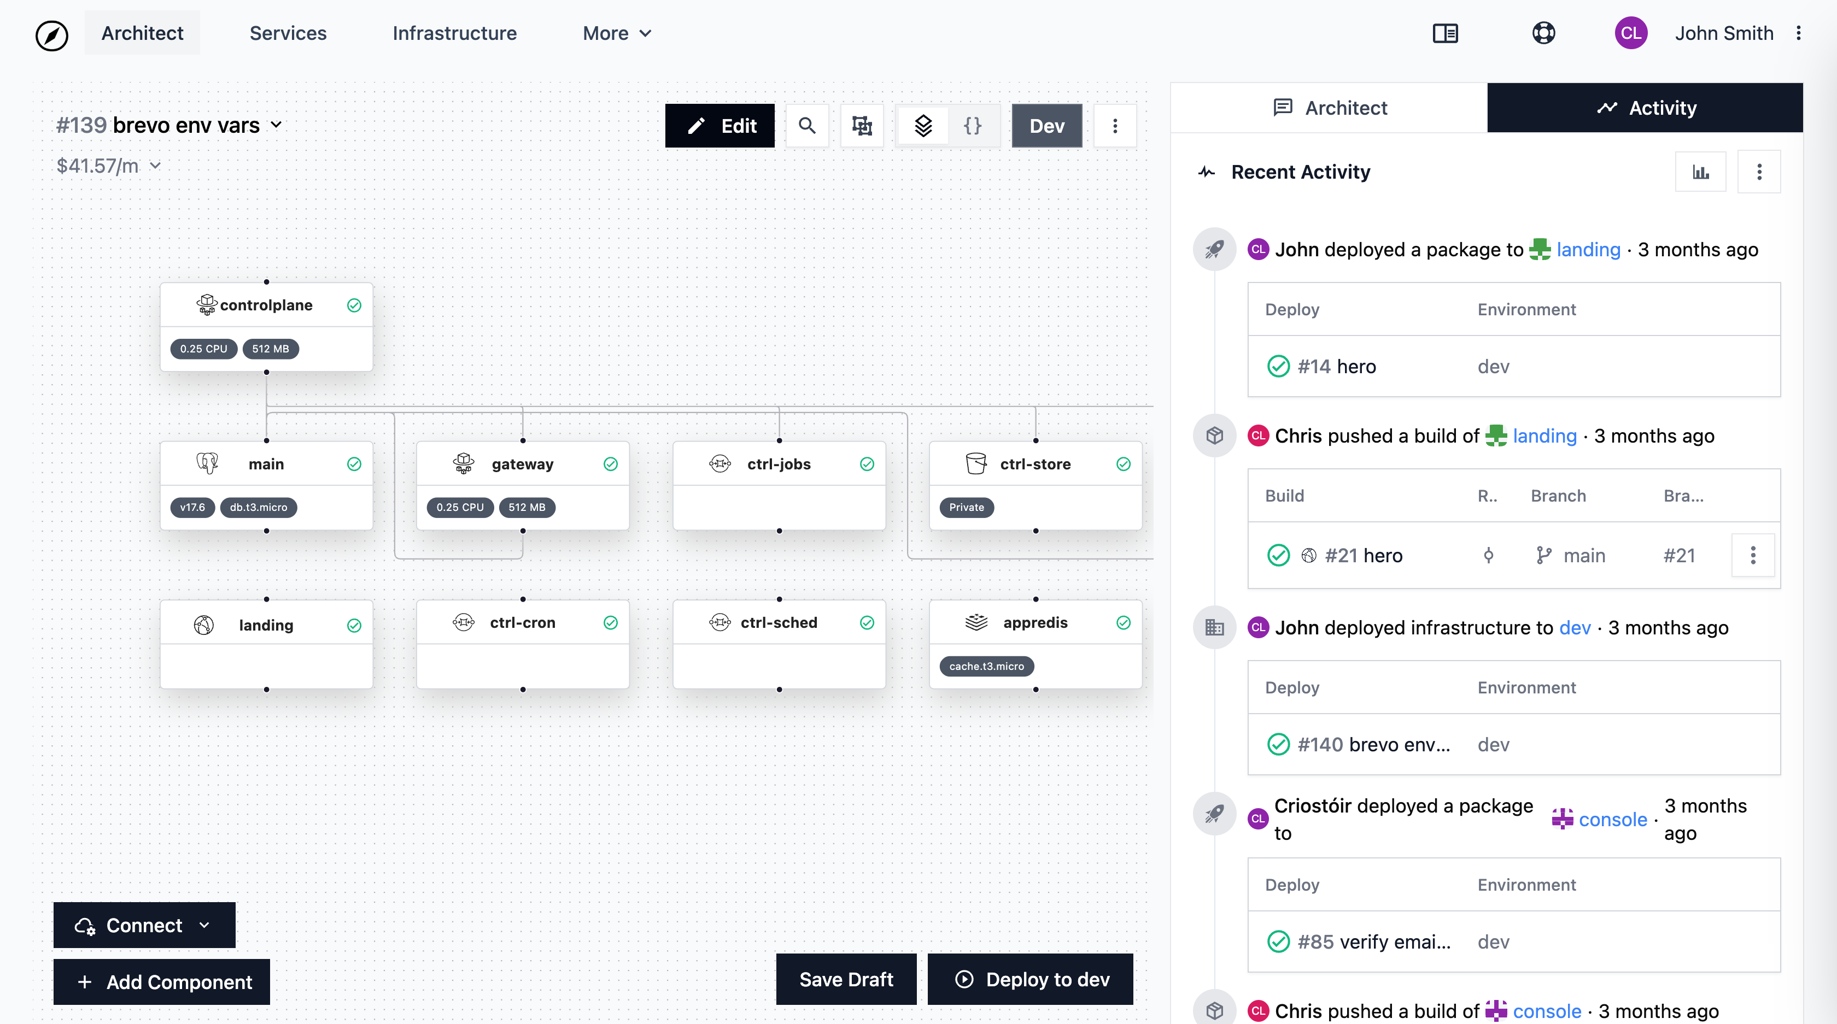Click the ctrl-jobs worker icon
1837x1024 pixels.
coord(719,464)
